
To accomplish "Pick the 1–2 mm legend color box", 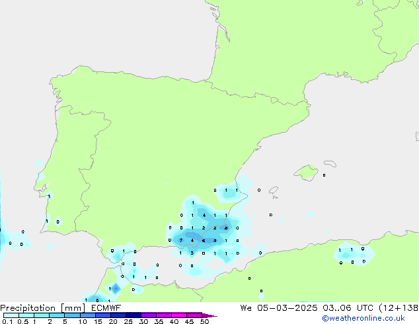I will click(x=42, y=315).
